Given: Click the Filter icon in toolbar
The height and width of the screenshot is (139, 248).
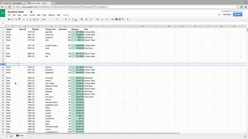Looking at the screenshot, I should tap(123, 19).
